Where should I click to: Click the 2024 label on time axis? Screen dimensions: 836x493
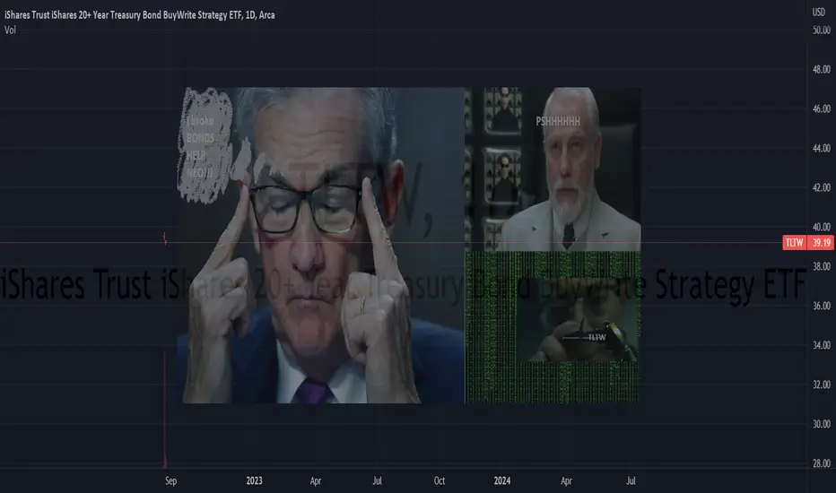coord(502,480)
